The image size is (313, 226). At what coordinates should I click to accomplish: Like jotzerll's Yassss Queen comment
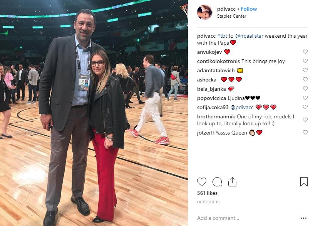pos(305,132)
